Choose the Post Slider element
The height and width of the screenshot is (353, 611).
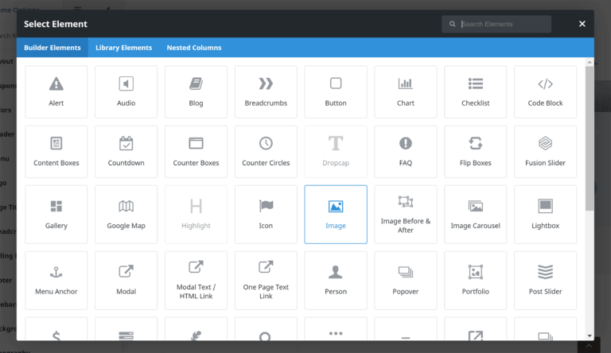coord(545,280)
